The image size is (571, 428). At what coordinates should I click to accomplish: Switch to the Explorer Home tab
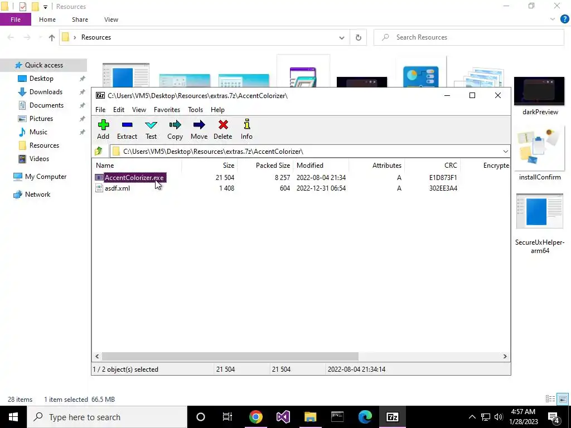[x=47, y=20]
